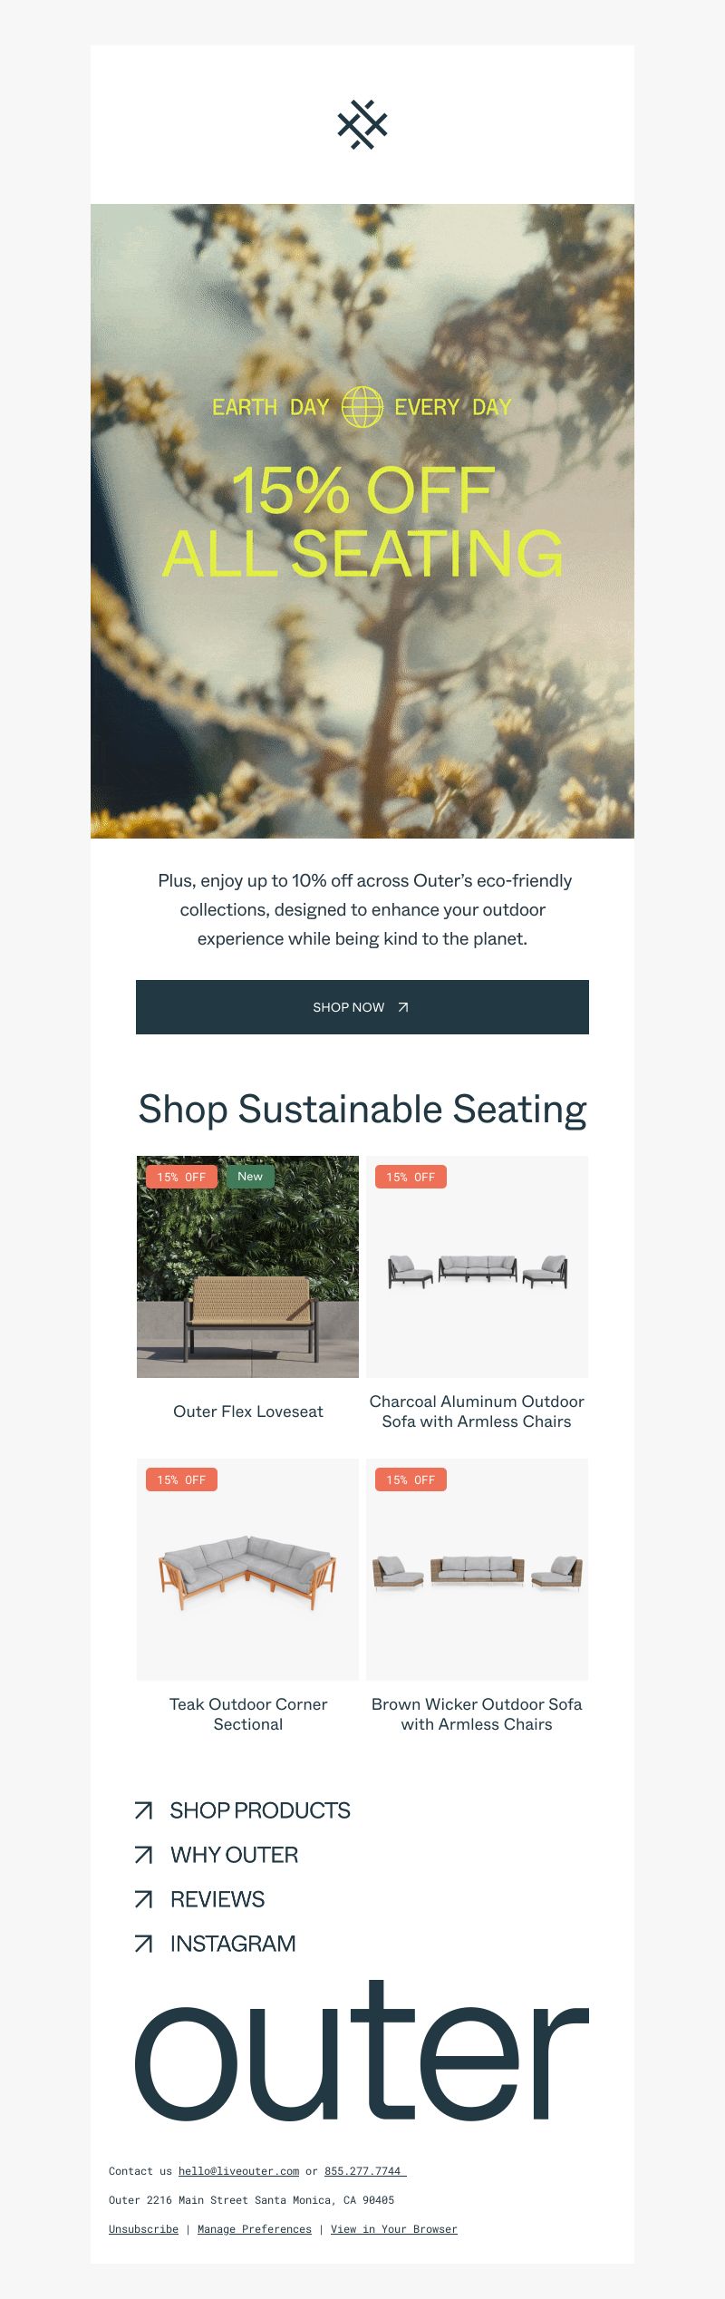Click the globe icon in Earth Day banner
The width and height of the screenshot is (725, 2299).
coord(362,407)
